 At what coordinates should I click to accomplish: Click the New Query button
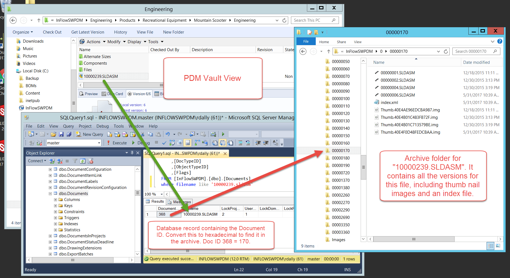90,134
